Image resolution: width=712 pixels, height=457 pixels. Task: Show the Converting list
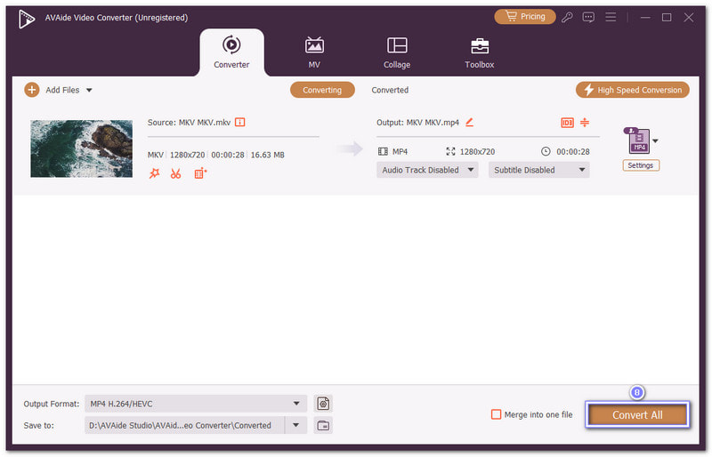pos(322,90)
